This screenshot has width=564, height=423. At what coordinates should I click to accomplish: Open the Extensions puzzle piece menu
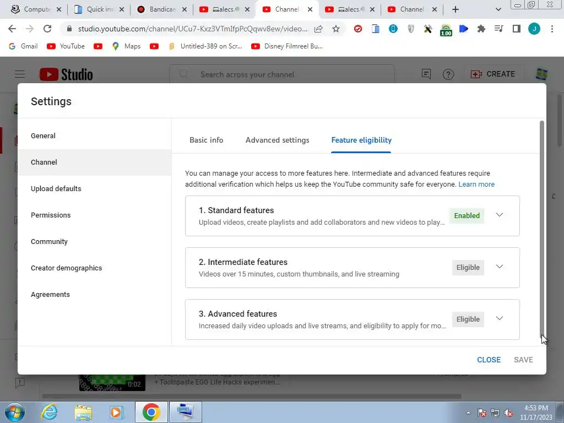[481, 29]
